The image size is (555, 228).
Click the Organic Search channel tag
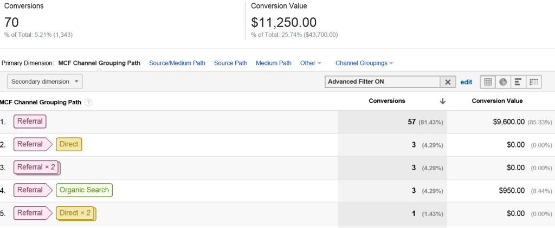pyautogui.click(x=84, y=190)
